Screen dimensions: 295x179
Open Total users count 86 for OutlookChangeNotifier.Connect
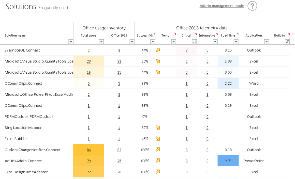(88, 150)
